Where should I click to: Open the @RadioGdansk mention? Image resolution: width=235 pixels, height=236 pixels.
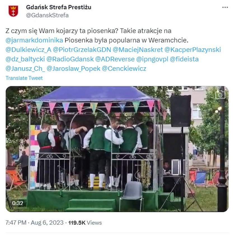(x=70, y=59)
